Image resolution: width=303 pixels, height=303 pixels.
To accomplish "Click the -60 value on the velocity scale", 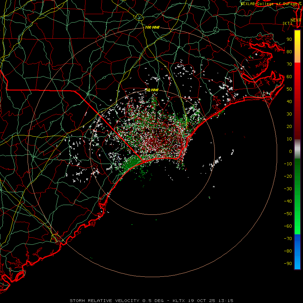I will point(288,226).
